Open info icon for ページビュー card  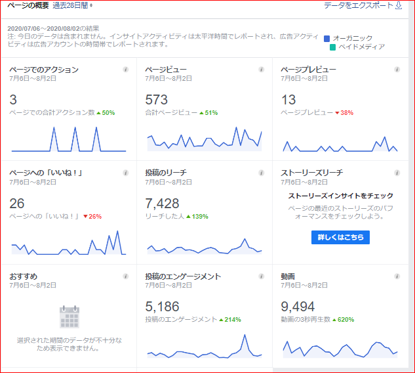261,70
